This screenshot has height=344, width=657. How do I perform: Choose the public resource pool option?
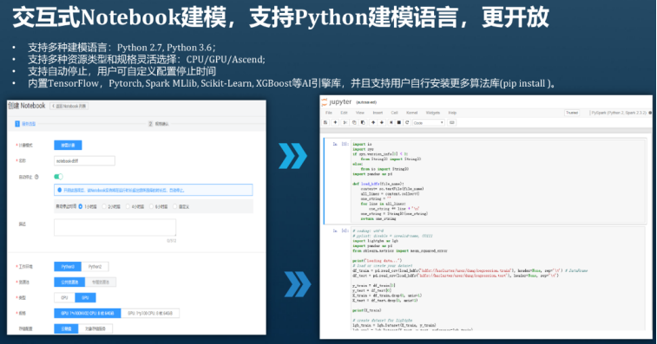(x=69, y=282)
